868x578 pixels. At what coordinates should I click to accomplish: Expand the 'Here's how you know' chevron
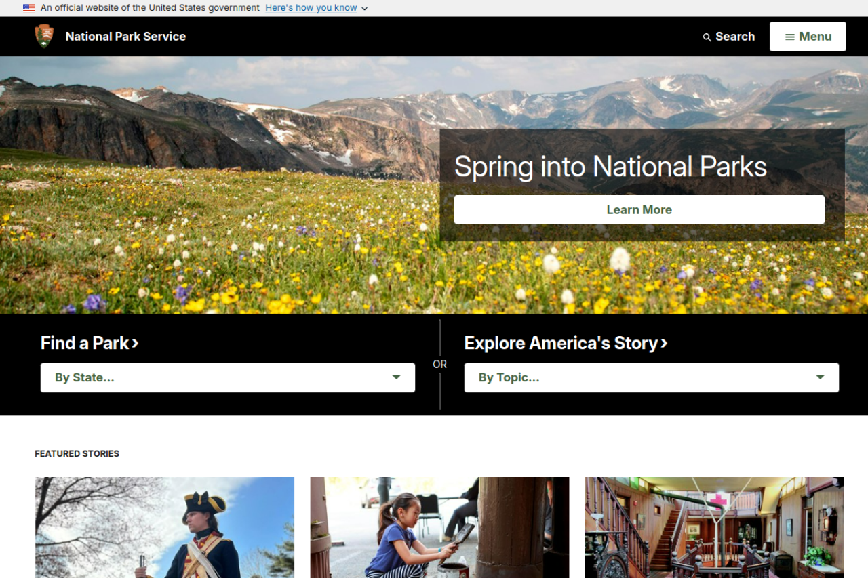coord(364,9)
